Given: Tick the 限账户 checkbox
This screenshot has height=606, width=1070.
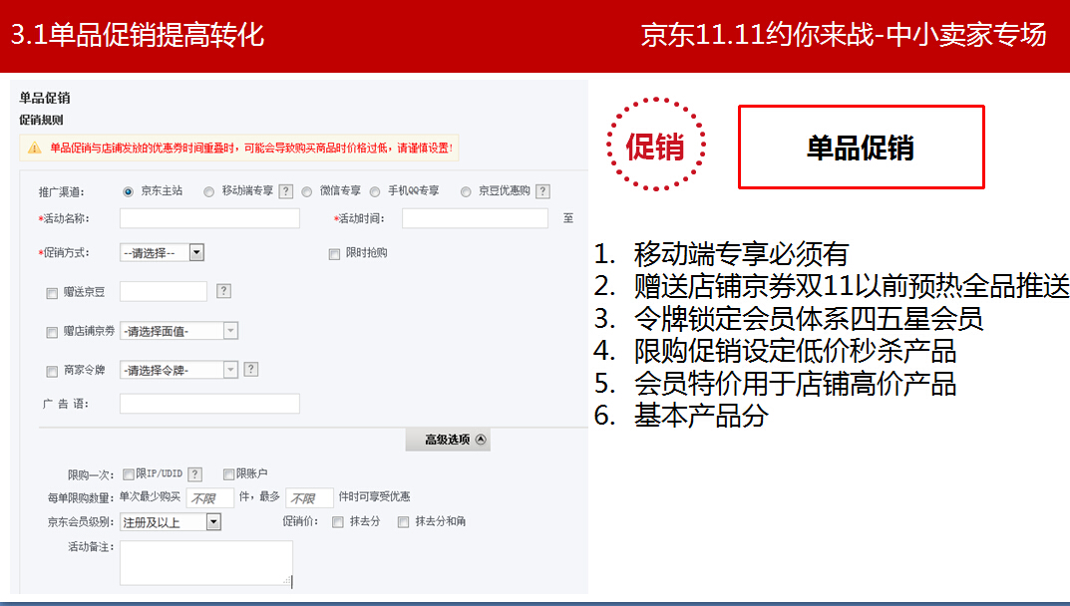Looking at the screenshot, I should [229, 474].
